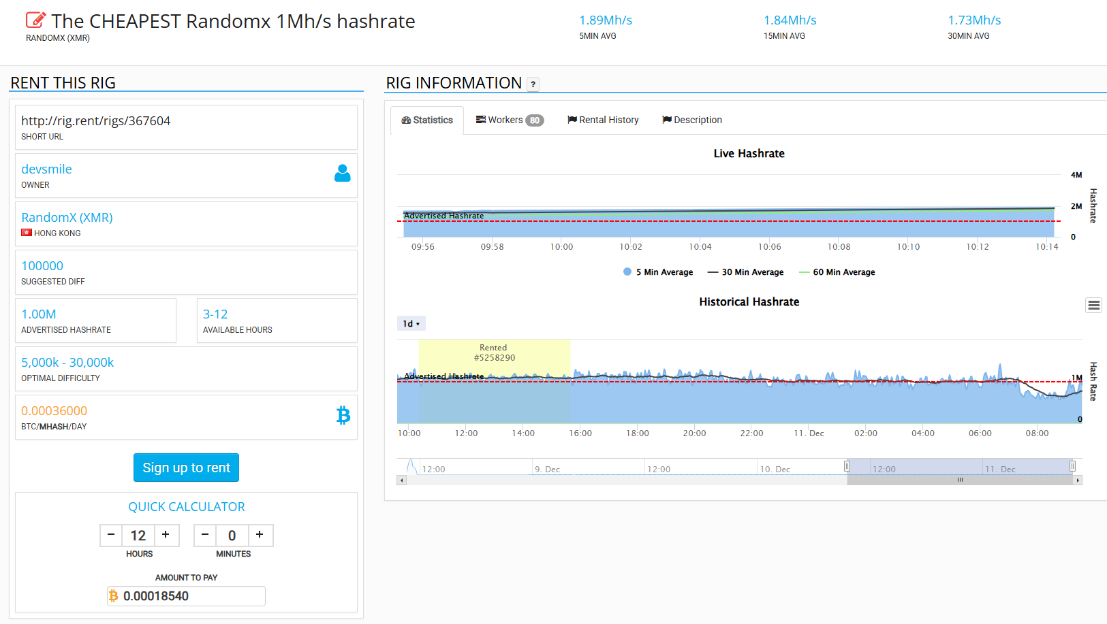Image resolution: width=1107 pixels, height=624 pixels.
Task: Click the Amount to Pay input field
Action: click(186, 596)
